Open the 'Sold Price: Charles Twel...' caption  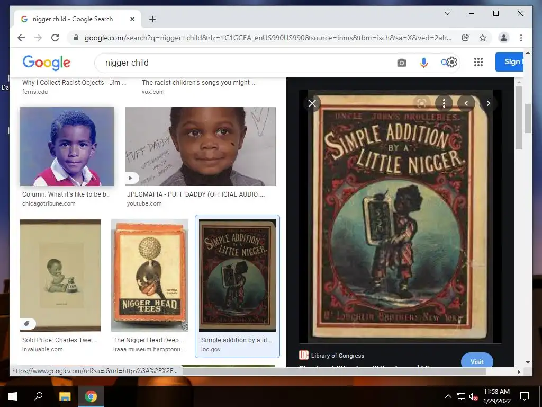click(x=59, y=340)
